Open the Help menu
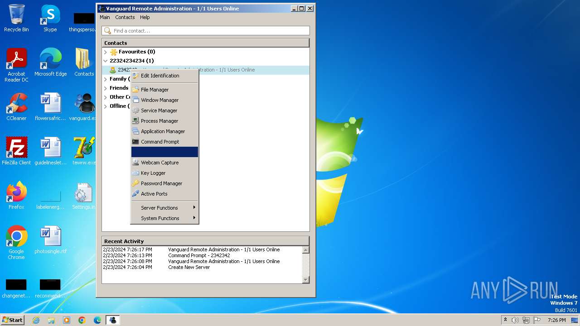Screen dimensions: 580x326 coord(145,17)
